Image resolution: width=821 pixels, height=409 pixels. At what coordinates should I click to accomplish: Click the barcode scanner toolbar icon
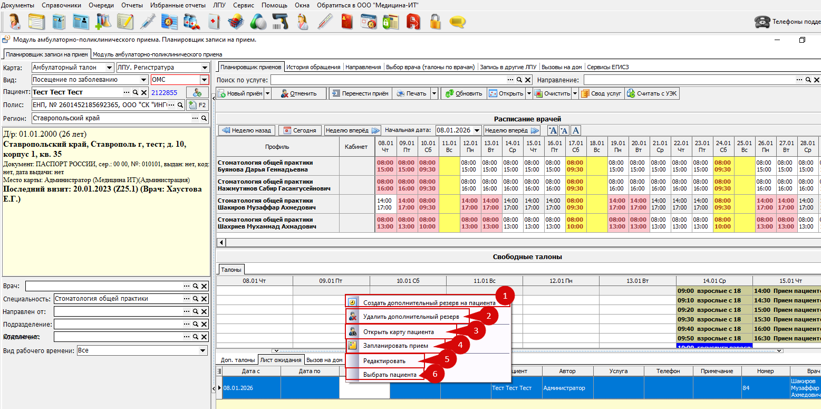279,22
